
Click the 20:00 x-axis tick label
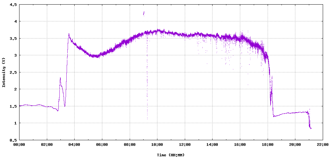(x=295, y=145)
